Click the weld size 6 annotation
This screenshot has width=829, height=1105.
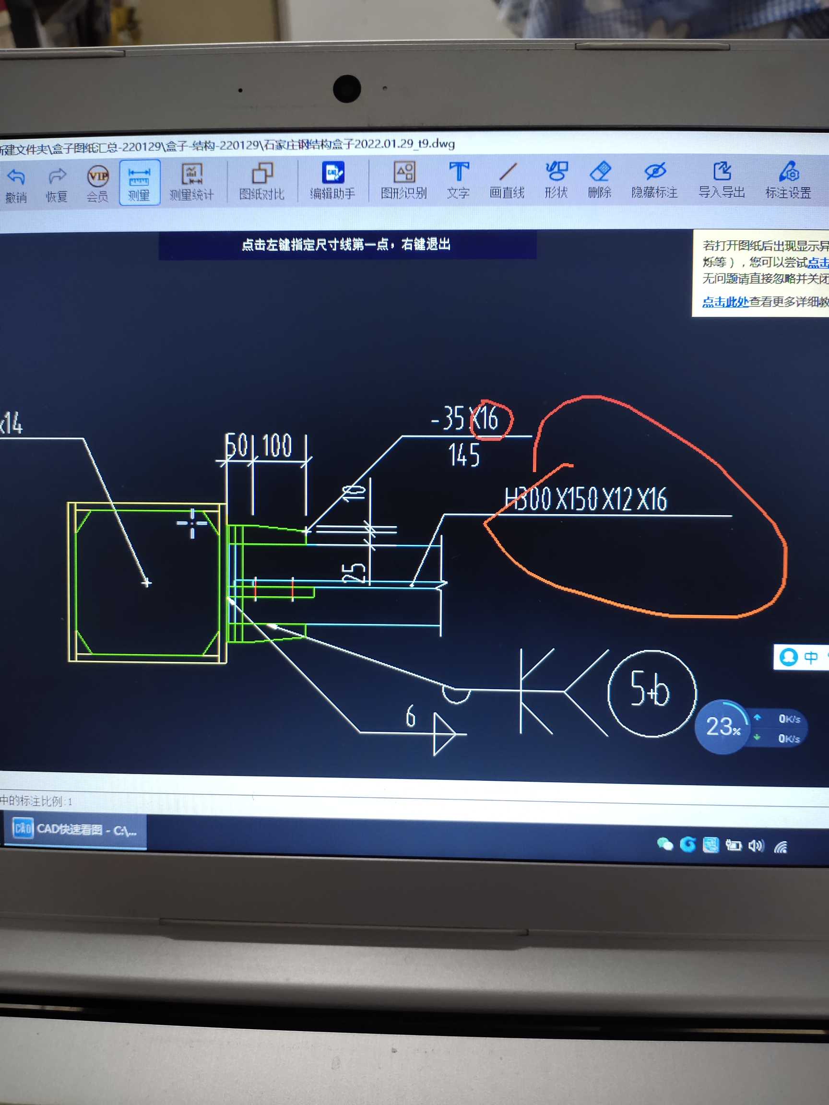coord(411,716)
